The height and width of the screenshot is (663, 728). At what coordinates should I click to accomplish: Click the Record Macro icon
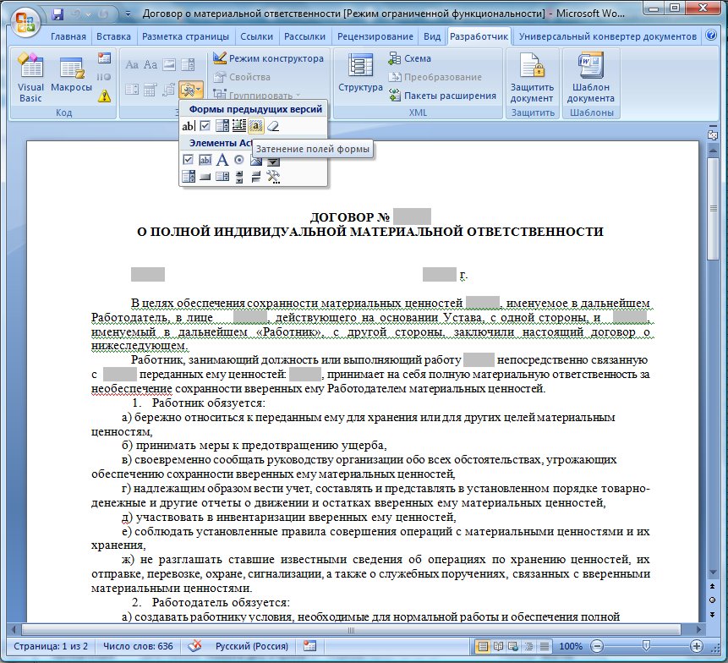(x=105, y=58)
